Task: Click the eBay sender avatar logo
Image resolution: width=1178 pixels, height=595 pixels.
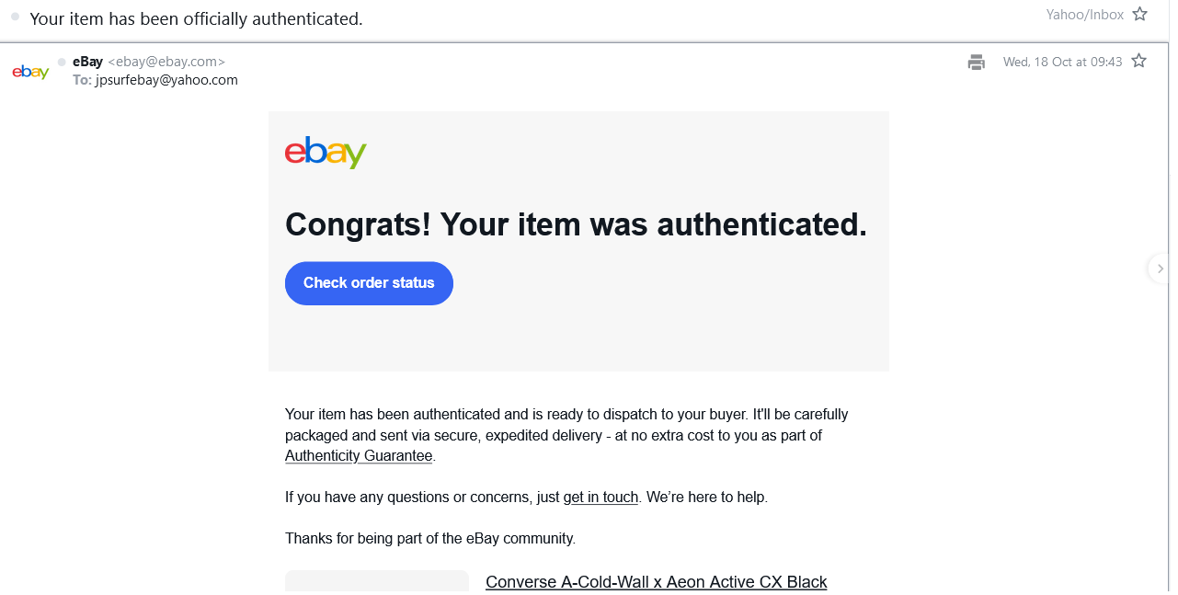Action: [30, 72]
